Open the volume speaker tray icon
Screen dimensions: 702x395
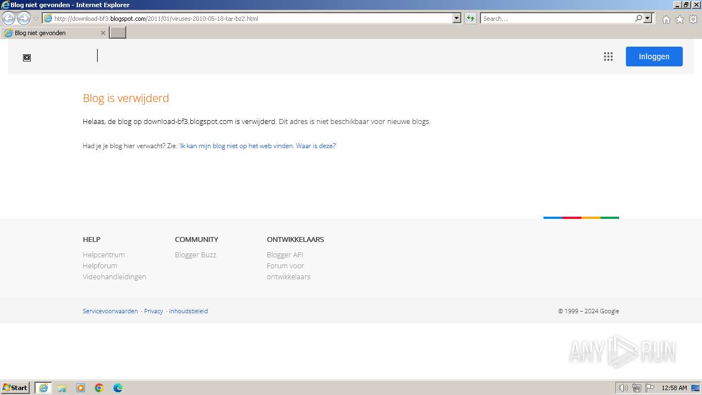pyautogui.click(x=624, y=388)
